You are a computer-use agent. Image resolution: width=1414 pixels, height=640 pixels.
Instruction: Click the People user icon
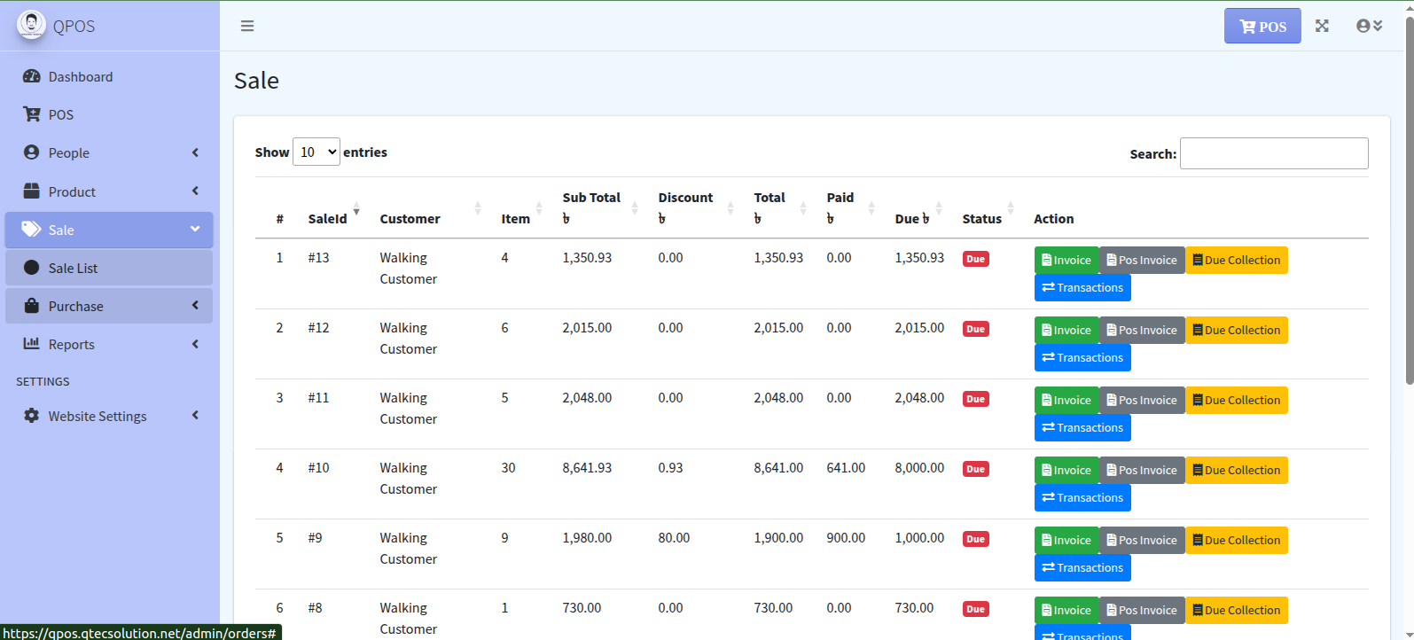[x=32, y=152]
